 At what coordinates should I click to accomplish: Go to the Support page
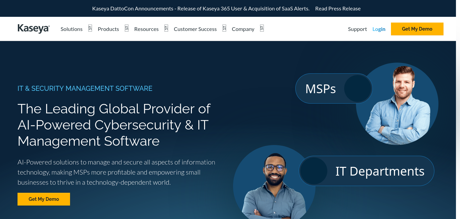[357, 29]
